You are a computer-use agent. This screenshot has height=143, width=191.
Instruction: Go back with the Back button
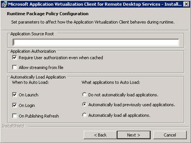coord(100,135)
